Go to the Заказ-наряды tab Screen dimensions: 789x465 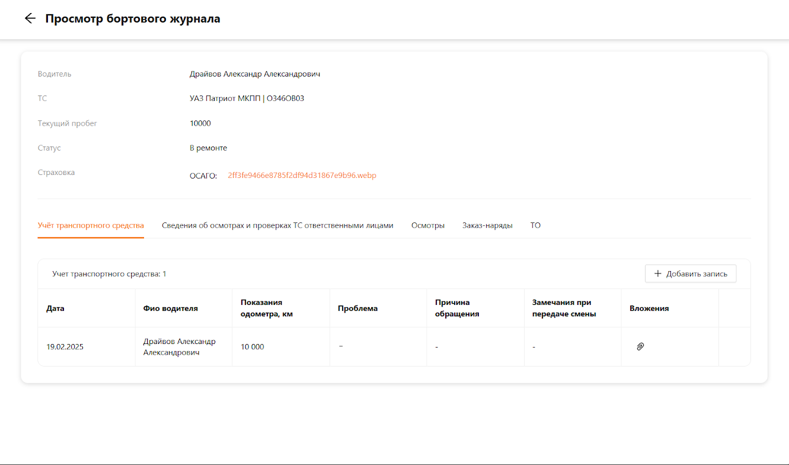(487, 225)
